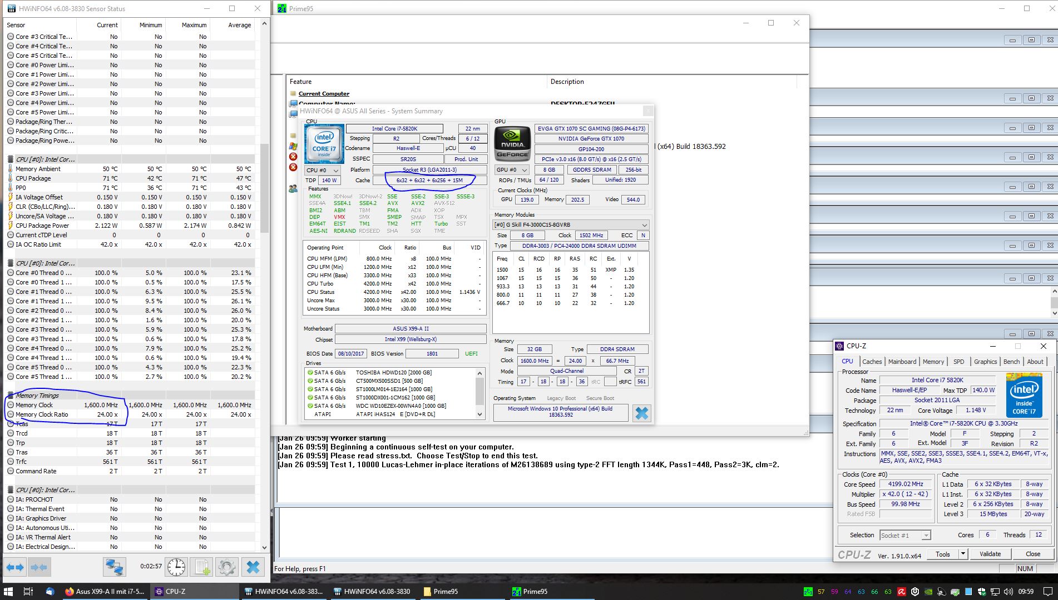Open Windows notification center
The image size is (1058, 600).
pos(1047,592)
